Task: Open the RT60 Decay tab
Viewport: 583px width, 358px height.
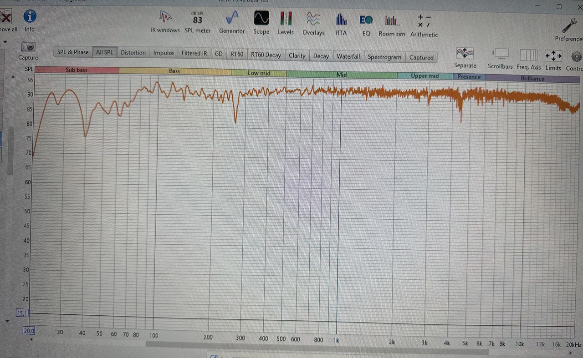Action: 266,55
